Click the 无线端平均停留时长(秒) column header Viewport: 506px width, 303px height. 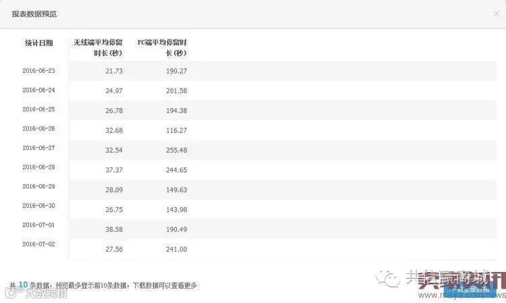click(x=98, y=47)
